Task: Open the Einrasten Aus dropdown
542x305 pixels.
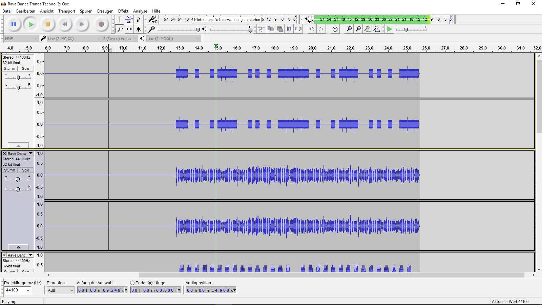Action: pyautogui.click(x=60, y=290)
